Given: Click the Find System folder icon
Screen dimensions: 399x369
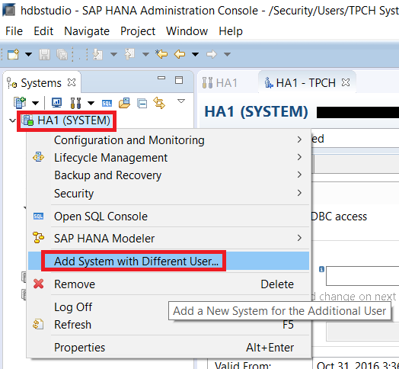Looking at the screenshot, I should coord(124,103).
